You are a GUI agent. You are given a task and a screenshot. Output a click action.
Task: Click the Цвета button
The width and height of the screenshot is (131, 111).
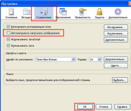(116, 66)
